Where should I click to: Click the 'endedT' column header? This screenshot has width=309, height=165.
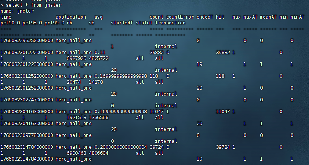tap(204, 17)
